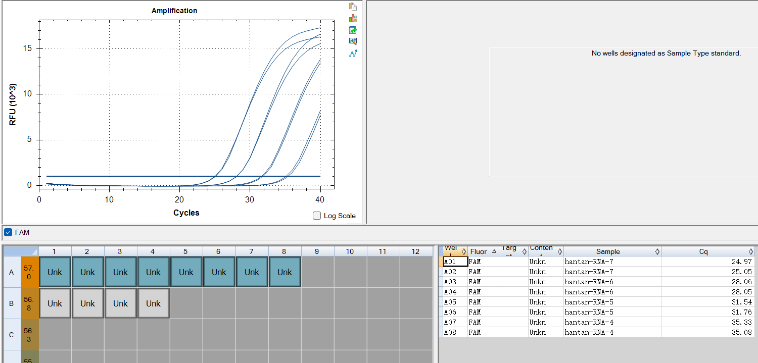Click well cell A04 in table
The width and height of the screenshot is (758, 363).
point(455,292)
